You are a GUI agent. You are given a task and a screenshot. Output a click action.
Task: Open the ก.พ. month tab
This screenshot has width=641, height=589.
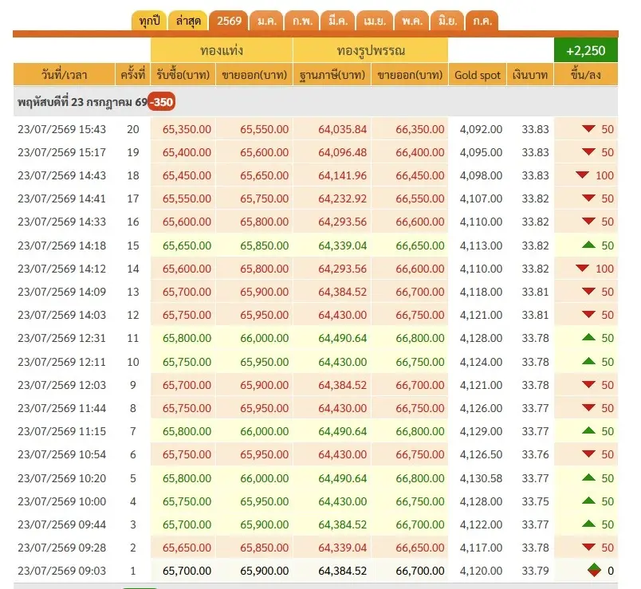pos(302,21)
